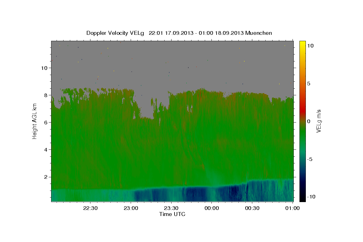Click the colorbar value -5 label

pyautogui.click(x=309, y=159)
